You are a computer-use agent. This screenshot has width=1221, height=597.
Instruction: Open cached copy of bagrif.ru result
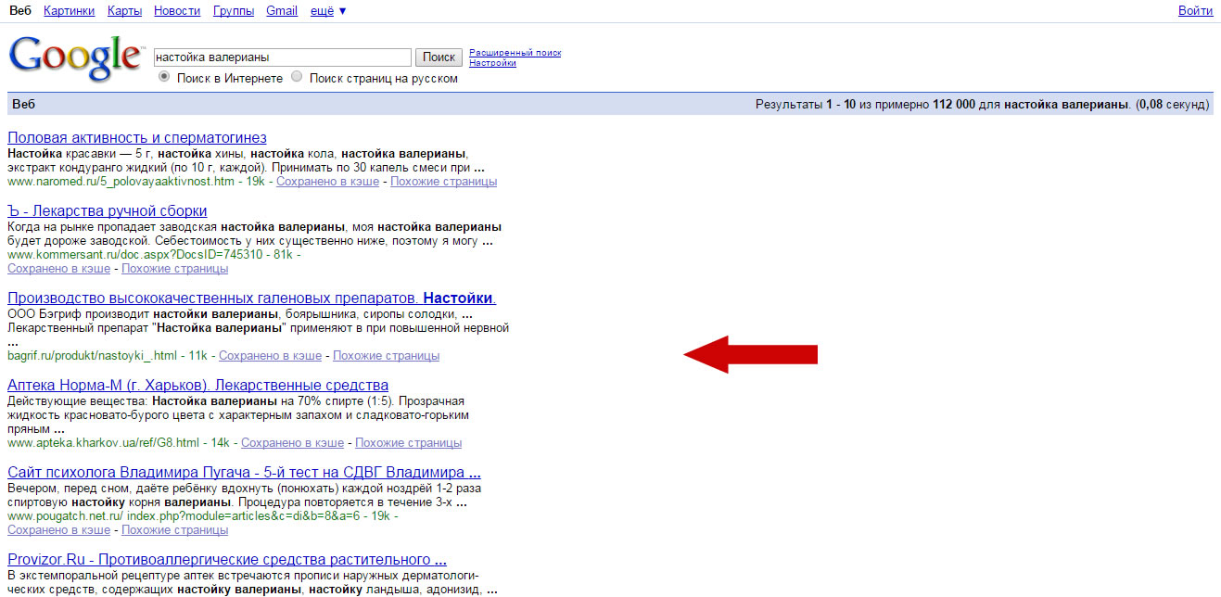(x=270, y=356)
